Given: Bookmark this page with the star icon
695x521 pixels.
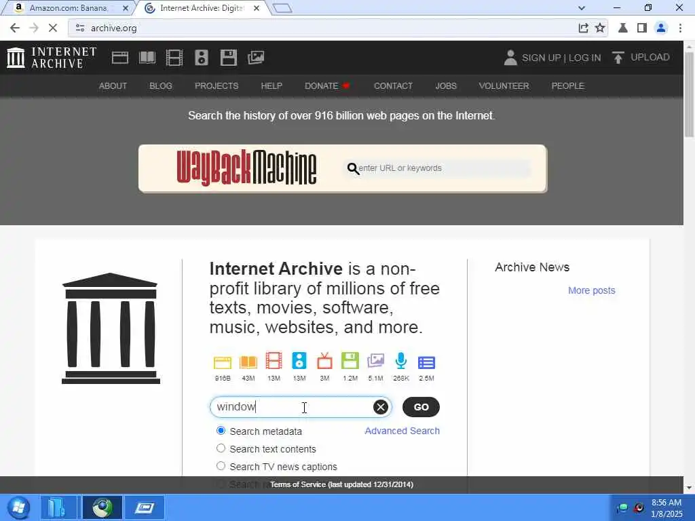Looking at the screenshot, I should pos(600,28).
